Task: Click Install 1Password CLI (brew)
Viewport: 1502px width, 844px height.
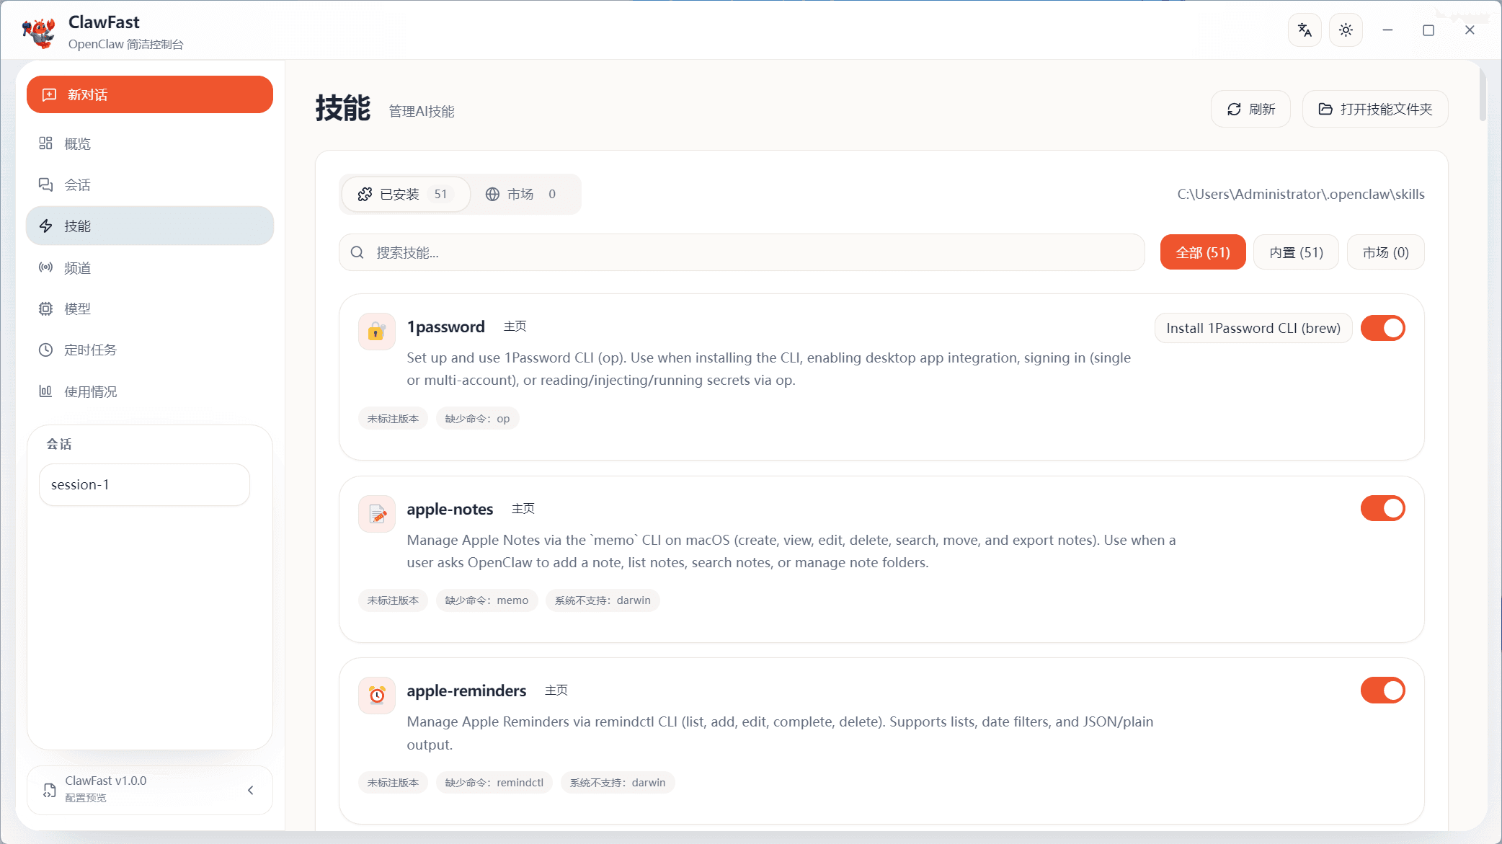Action: (1253, 328)
